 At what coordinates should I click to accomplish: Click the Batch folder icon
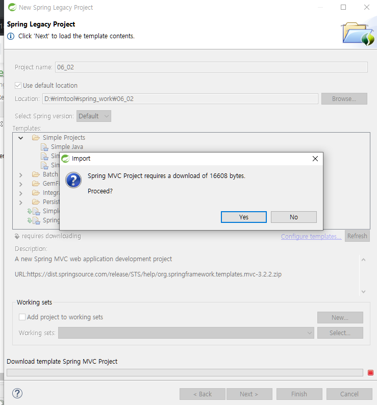click(36, 174)
